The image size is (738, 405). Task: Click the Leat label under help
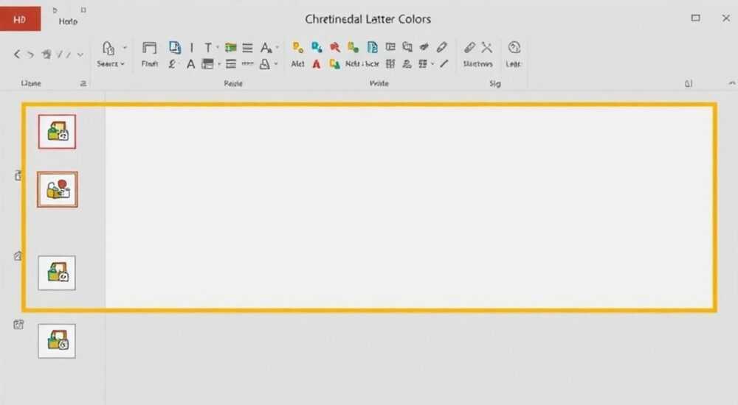coord(514,64)
